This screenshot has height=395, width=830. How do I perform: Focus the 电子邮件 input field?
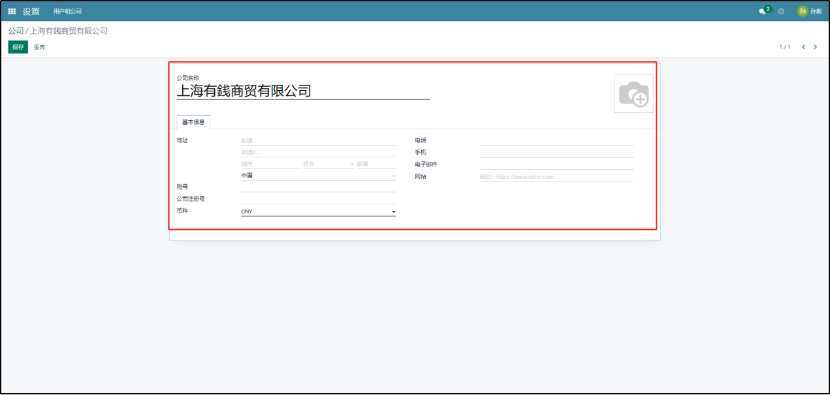556,165
